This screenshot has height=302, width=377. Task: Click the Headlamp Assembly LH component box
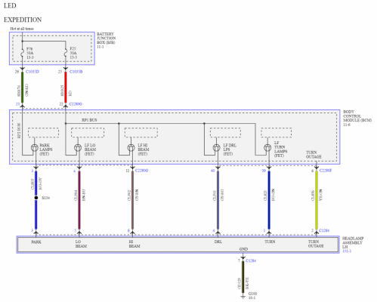coord(178,245)
